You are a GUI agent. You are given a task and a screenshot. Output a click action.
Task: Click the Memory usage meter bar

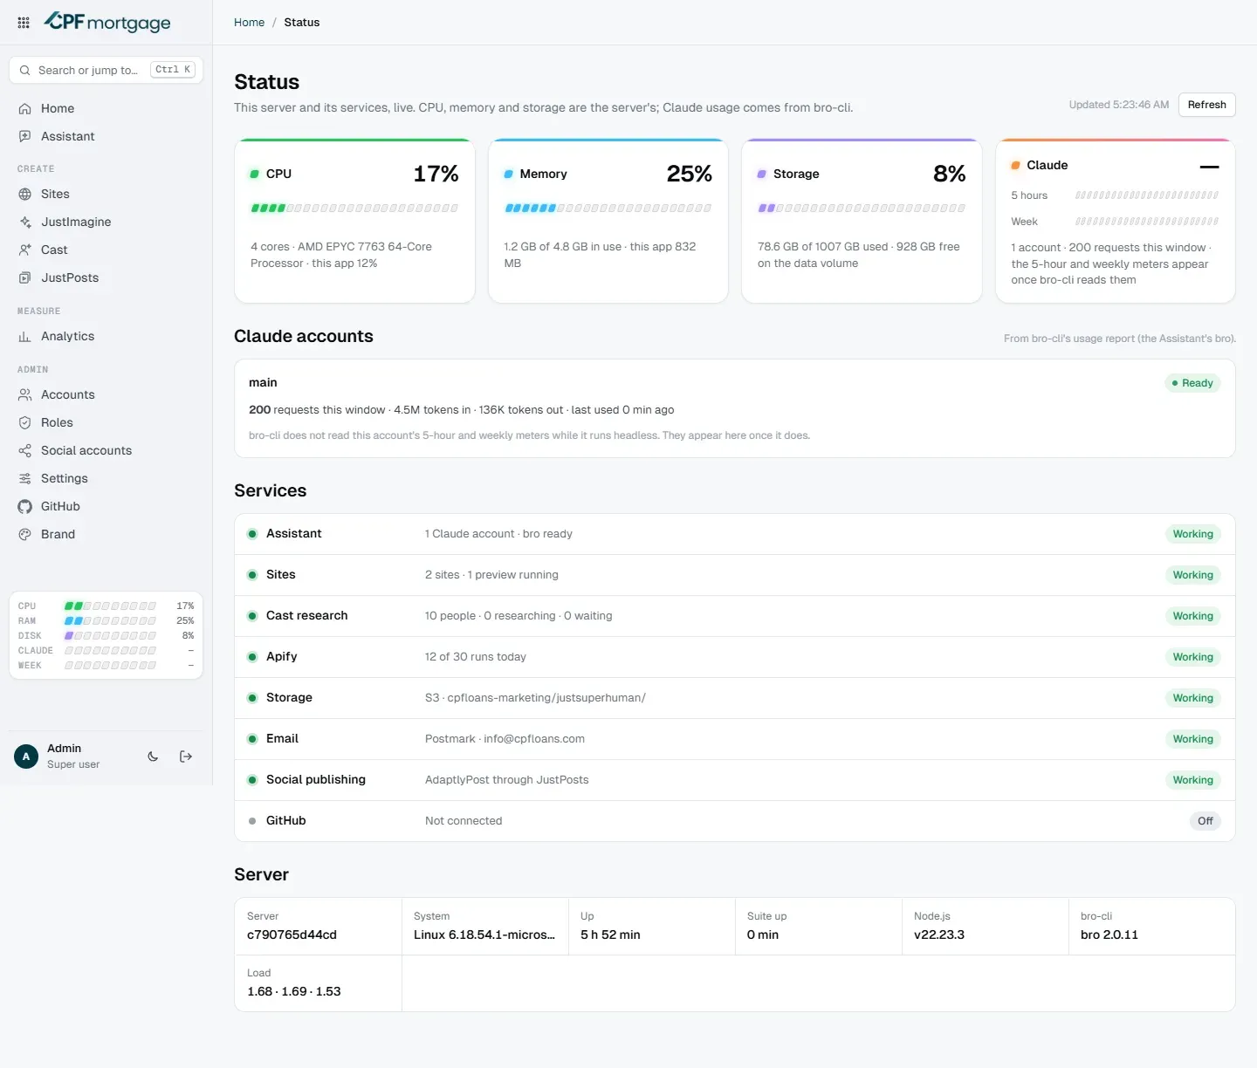[608, 208]
